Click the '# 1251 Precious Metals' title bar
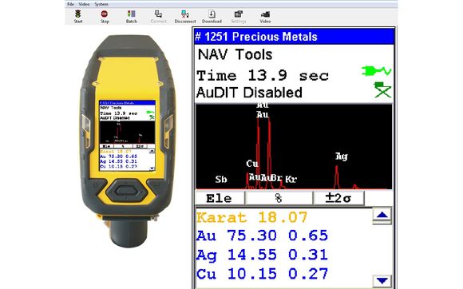Viewport: 463px width, 289px height. tap(295, 37)
